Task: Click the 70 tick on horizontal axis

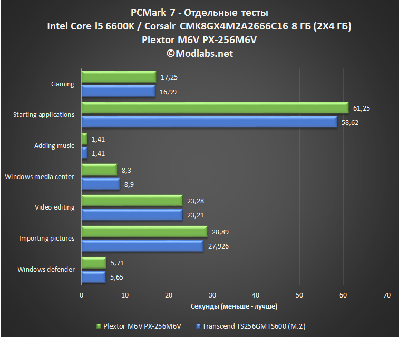Action: [386, 295]
